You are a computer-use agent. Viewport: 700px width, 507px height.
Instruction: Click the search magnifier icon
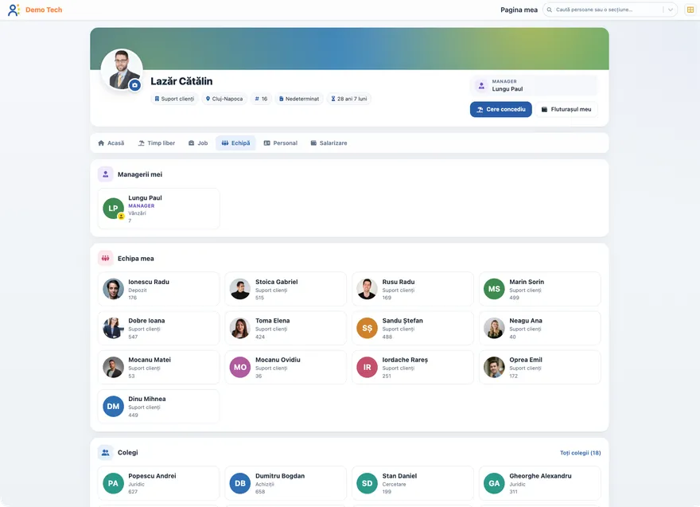[550, 10]
